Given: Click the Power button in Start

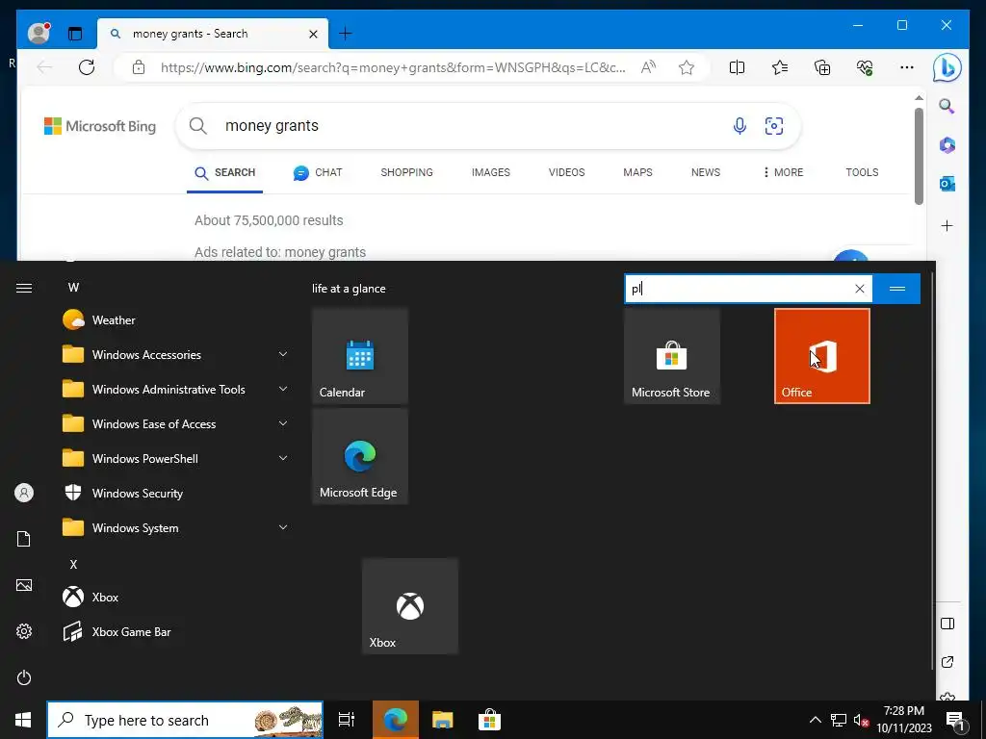Looking at the screenshot, I should [x=24, y=677].
